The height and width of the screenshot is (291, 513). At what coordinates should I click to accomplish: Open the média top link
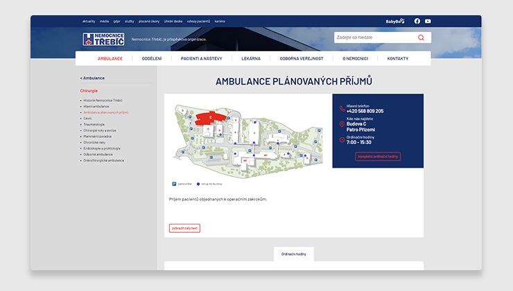(x=104, y=21)
